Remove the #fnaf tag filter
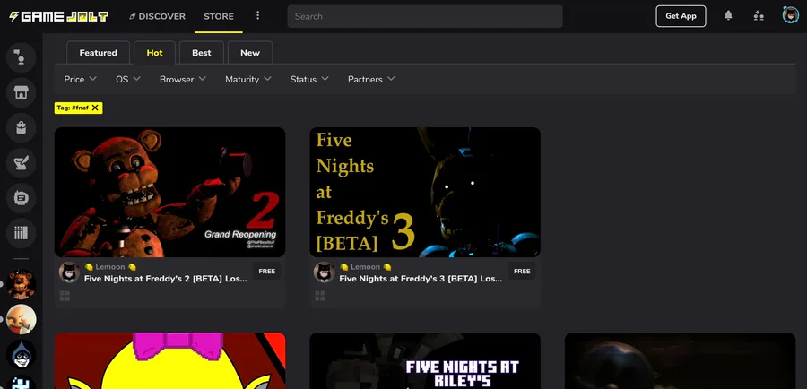This screenshot has height=389, width=807. (95, 108)
